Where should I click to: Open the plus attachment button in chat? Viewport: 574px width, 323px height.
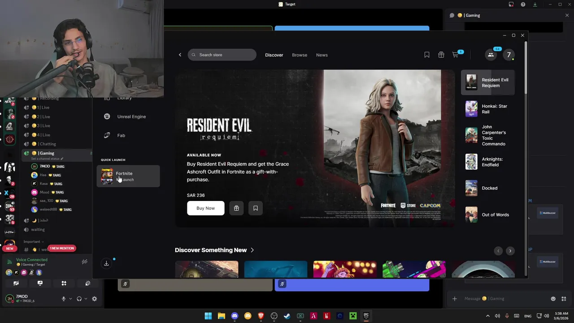click(454, 299)
